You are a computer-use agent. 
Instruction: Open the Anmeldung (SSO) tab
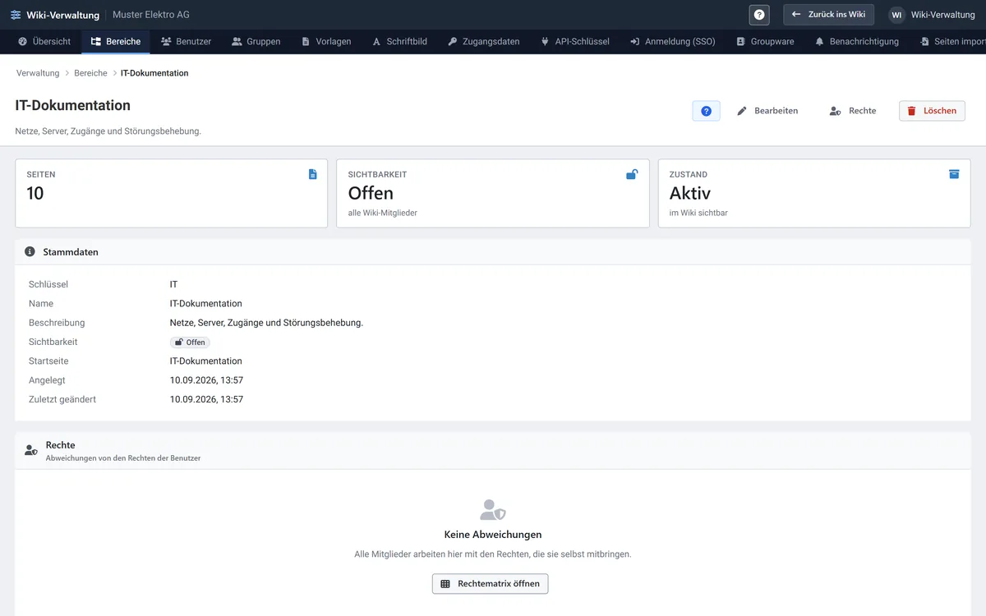673,41
